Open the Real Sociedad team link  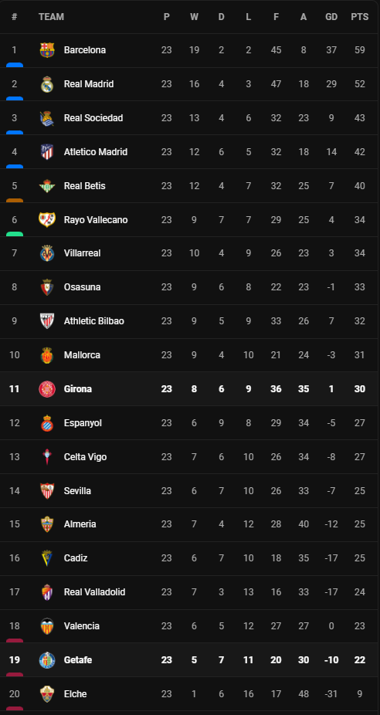tap(93, 118)
